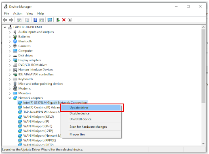Click the Forward arrow toolbar icon
The image size is (209, 154).
[x=11, y=20]
